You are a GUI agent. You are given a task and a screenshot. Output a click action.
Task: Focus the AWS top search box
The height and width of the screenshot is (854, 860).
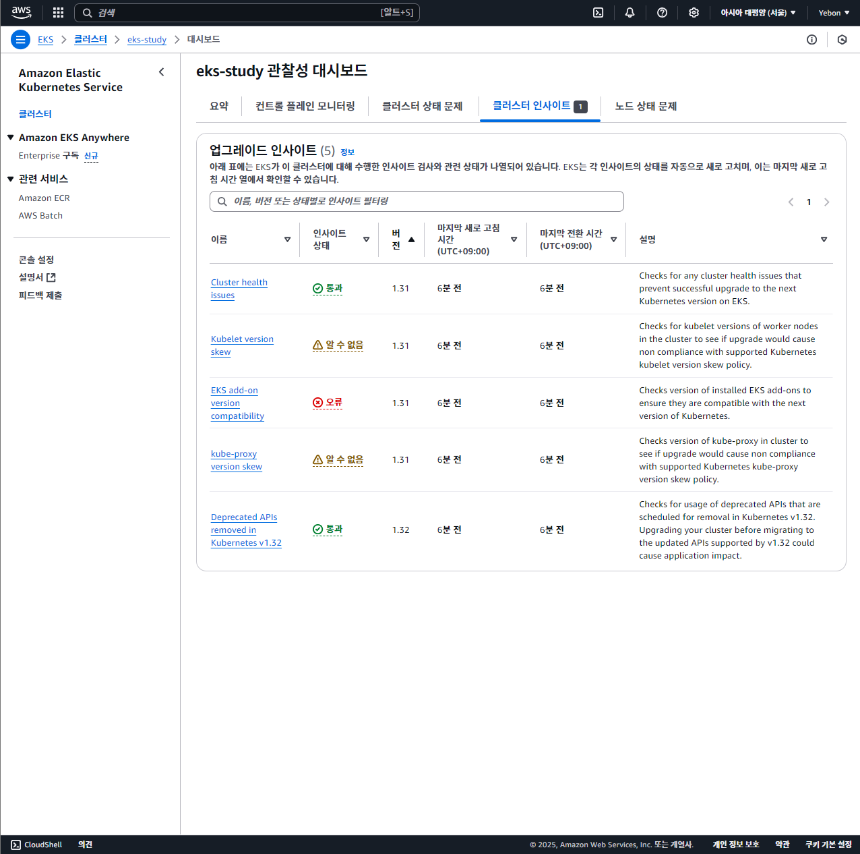point(247,13)
